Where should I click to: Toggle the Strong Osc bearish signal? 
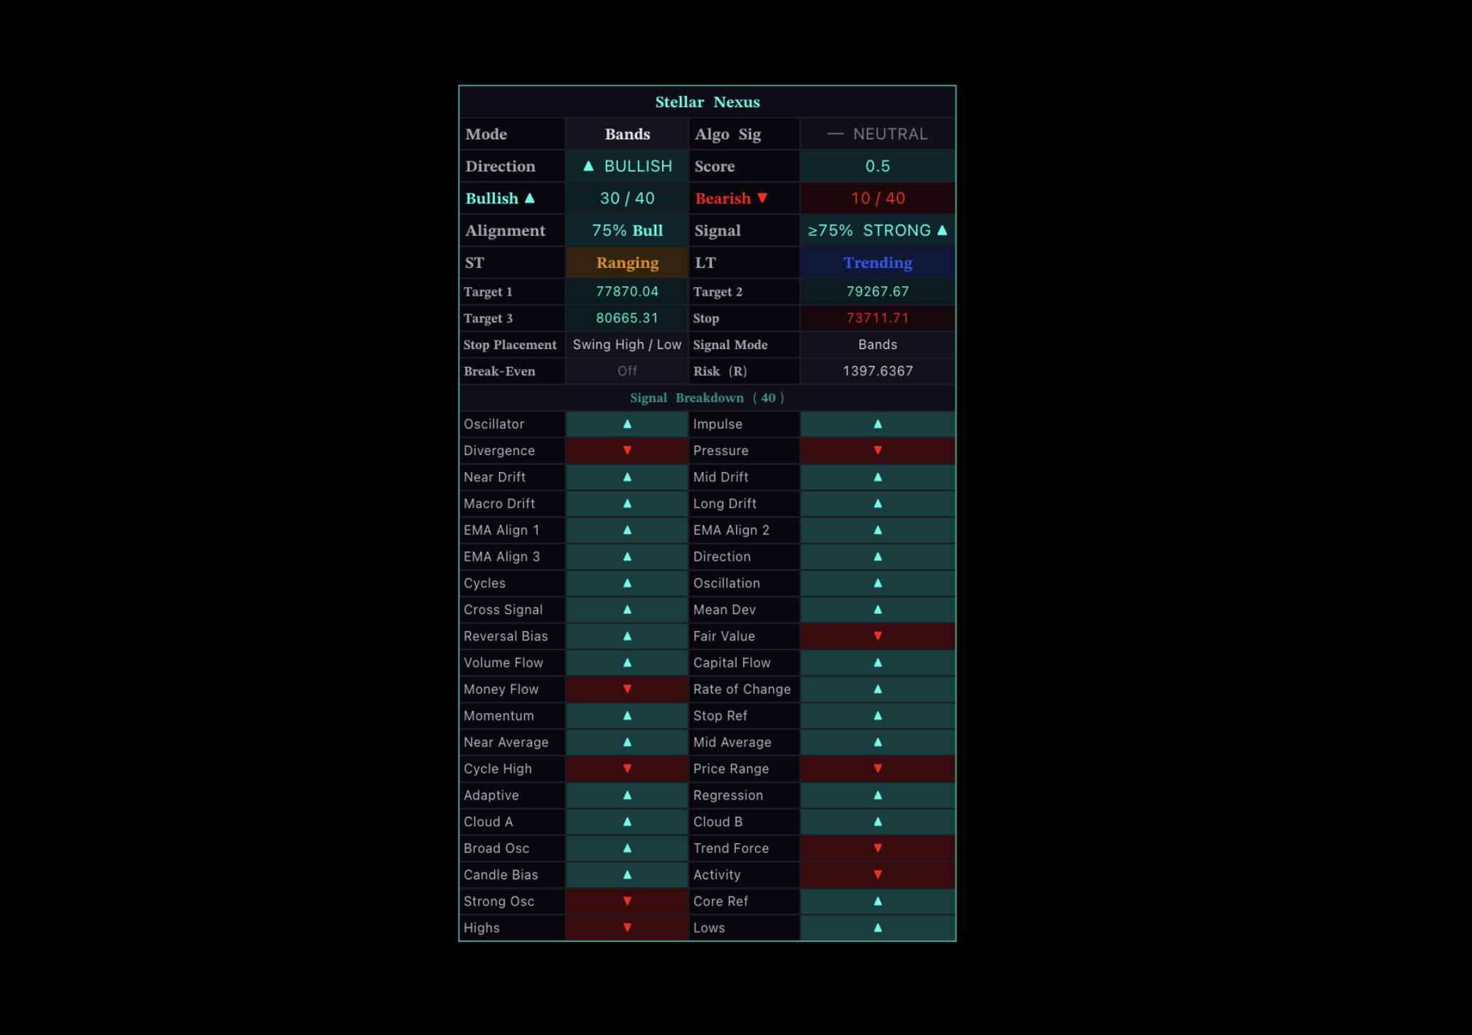coord(626,901)
